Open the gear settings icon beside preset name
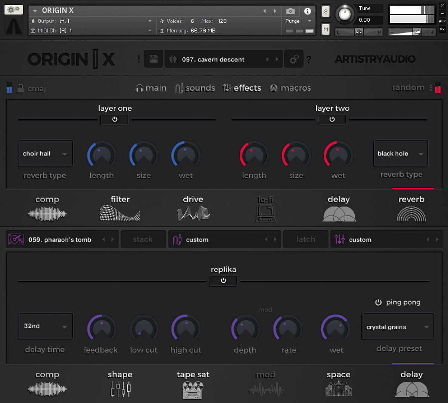 tap(294, 59)
